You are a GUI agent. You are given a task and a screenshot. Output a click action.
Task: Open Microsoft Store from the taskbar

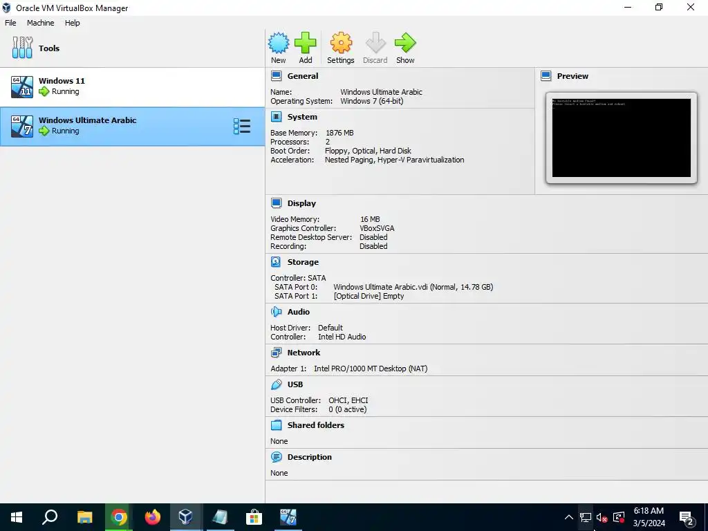pyautogui.click(x=254, y=517)
